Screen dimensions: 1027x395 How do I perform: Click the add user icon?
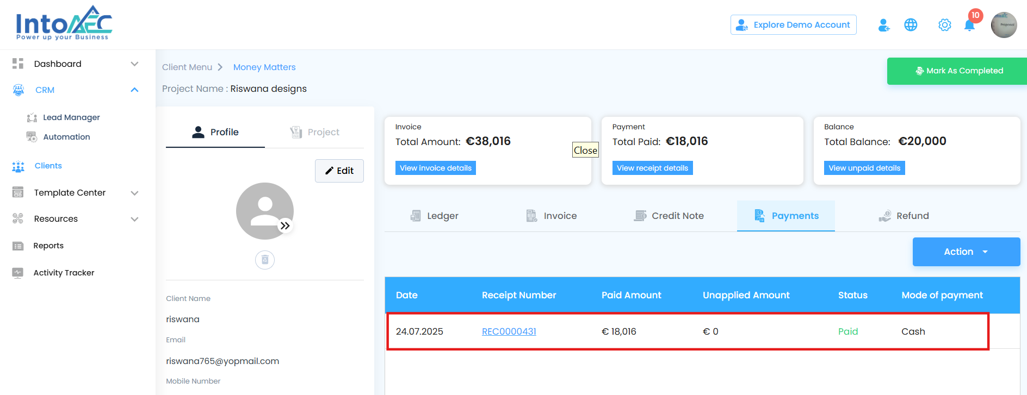click(884, 25)
